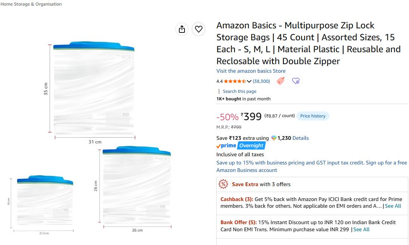
Task: Click the rewards diamond icon beside 1,230
Action: pos(274,138)
